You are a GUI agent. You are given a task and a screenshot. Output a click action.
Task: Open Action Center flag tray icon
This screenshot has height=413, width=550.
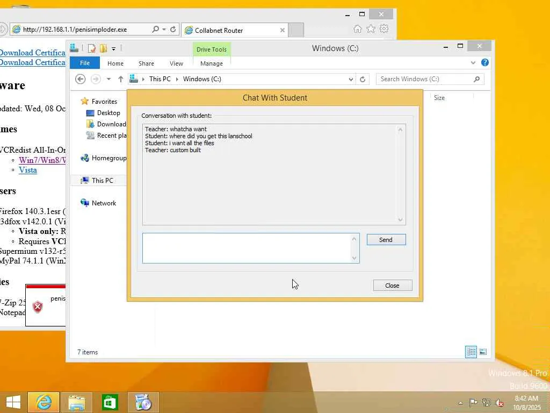[473, 402]
